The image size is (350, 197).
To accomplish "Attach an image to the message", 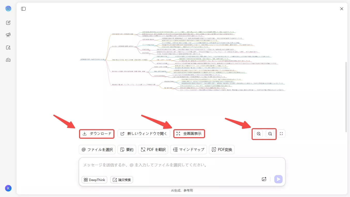I will 264,179.
